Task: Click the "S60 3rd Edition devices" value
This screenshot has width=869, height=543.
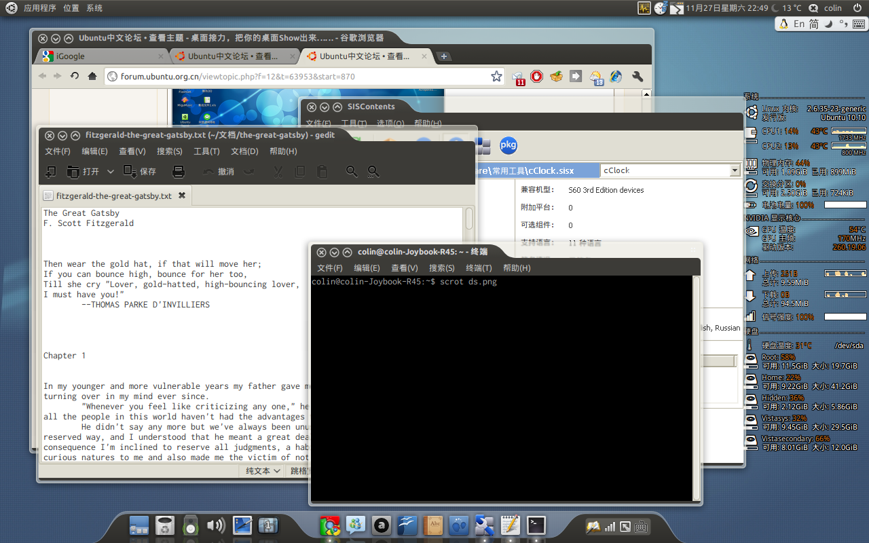Action: click(x=606, y=190)
